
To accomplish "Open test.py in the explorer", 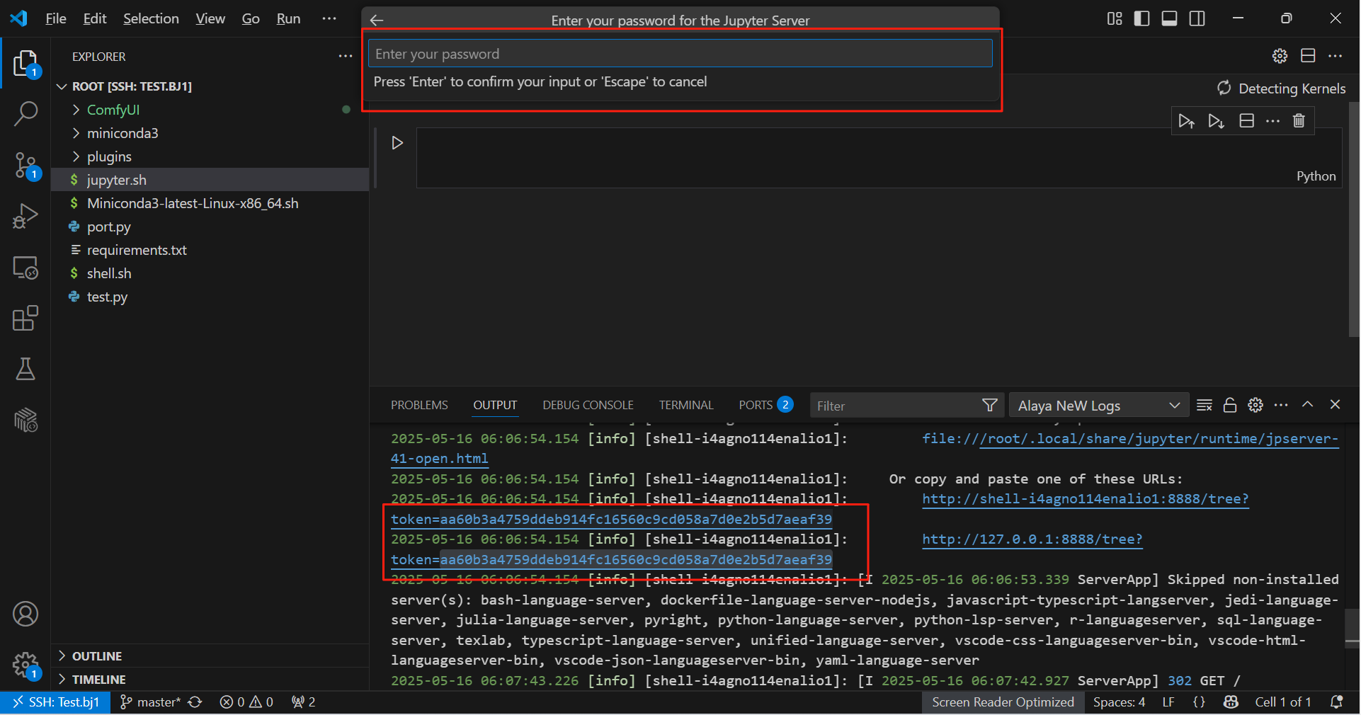I will pos(107,297).
